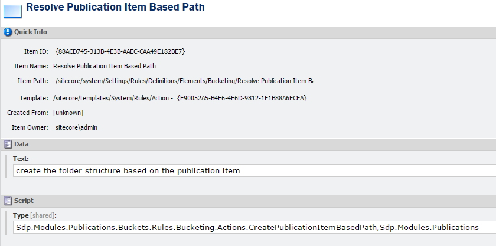The image size is (496, 246).
Task: Click the item icon beside the page title
Action: (x=12, y=11)
